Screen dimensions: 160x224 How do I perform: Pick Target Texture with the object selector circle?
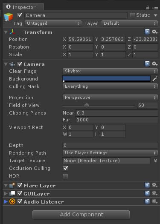(155, 161)
